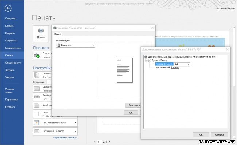The image size is (237, 145).
Task: Go to the next preview page arrow
Action: click(x=109, y=142)
